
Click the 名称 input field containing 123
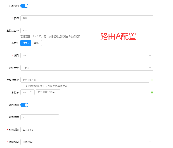pos(87,18)
